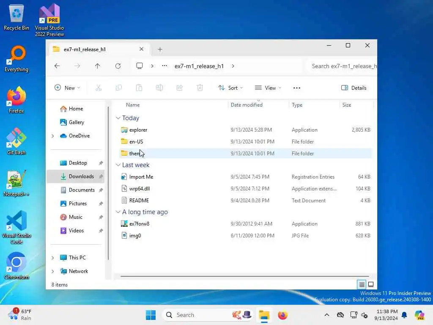Open Chromium desktop shortcut

coord(16,266)
